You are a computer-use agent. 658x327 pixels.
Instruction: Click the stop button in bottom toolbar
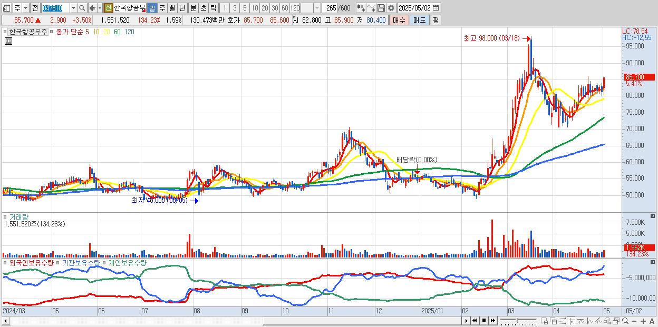coord(484,321)
